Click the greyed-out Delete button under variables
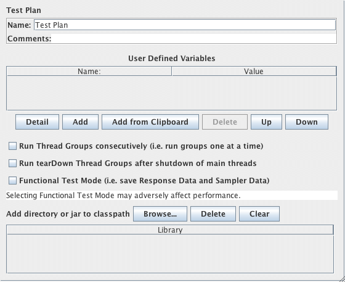The width and height of the screenshot is (345, 282). coord(225,122)
